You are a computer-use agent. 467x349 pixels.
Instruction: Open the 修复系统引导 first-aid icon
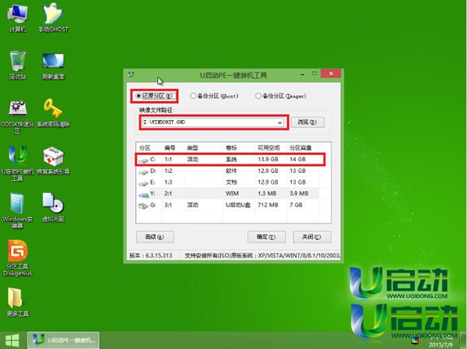[x=53, y=160]
